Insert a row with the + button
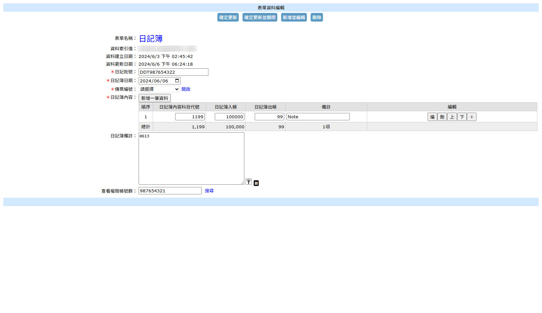Screen dimensions: 542x313 click(472, 117)
